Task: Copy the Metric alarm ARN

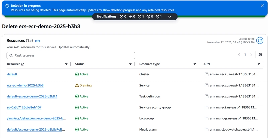Action: (x=207, y=129)
